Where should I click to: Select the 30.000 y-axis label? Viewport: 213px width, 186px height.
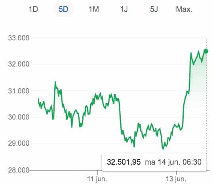click(x=19, y=117)
